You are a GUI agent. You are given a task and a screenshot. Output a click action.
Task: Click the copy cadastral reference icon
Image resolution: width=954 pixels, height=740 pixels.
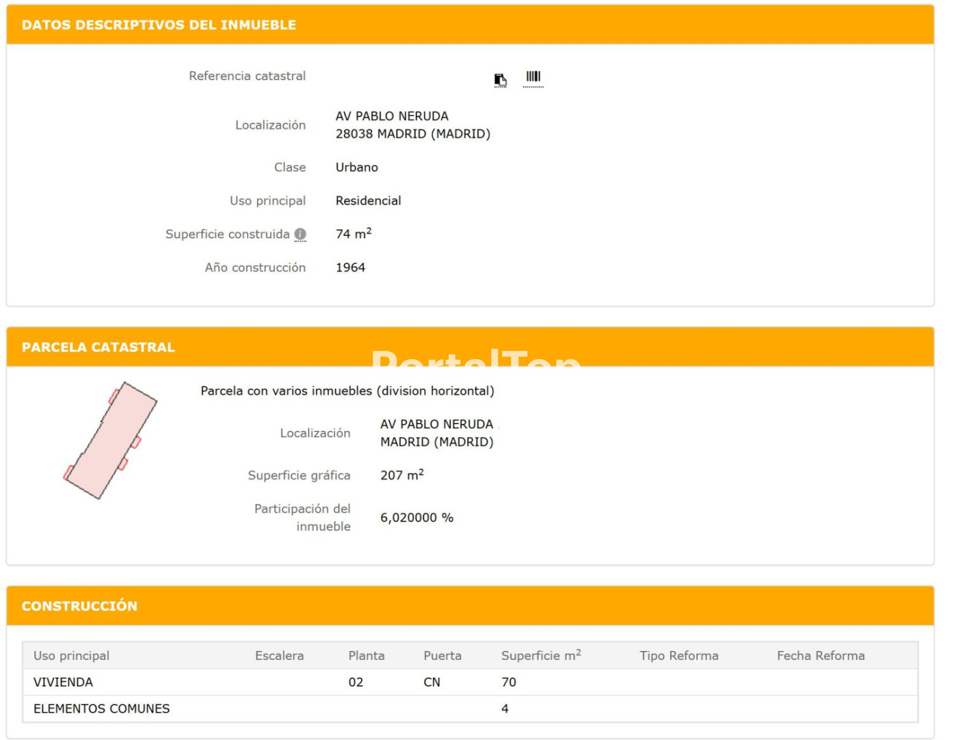[x=500, y=80]
